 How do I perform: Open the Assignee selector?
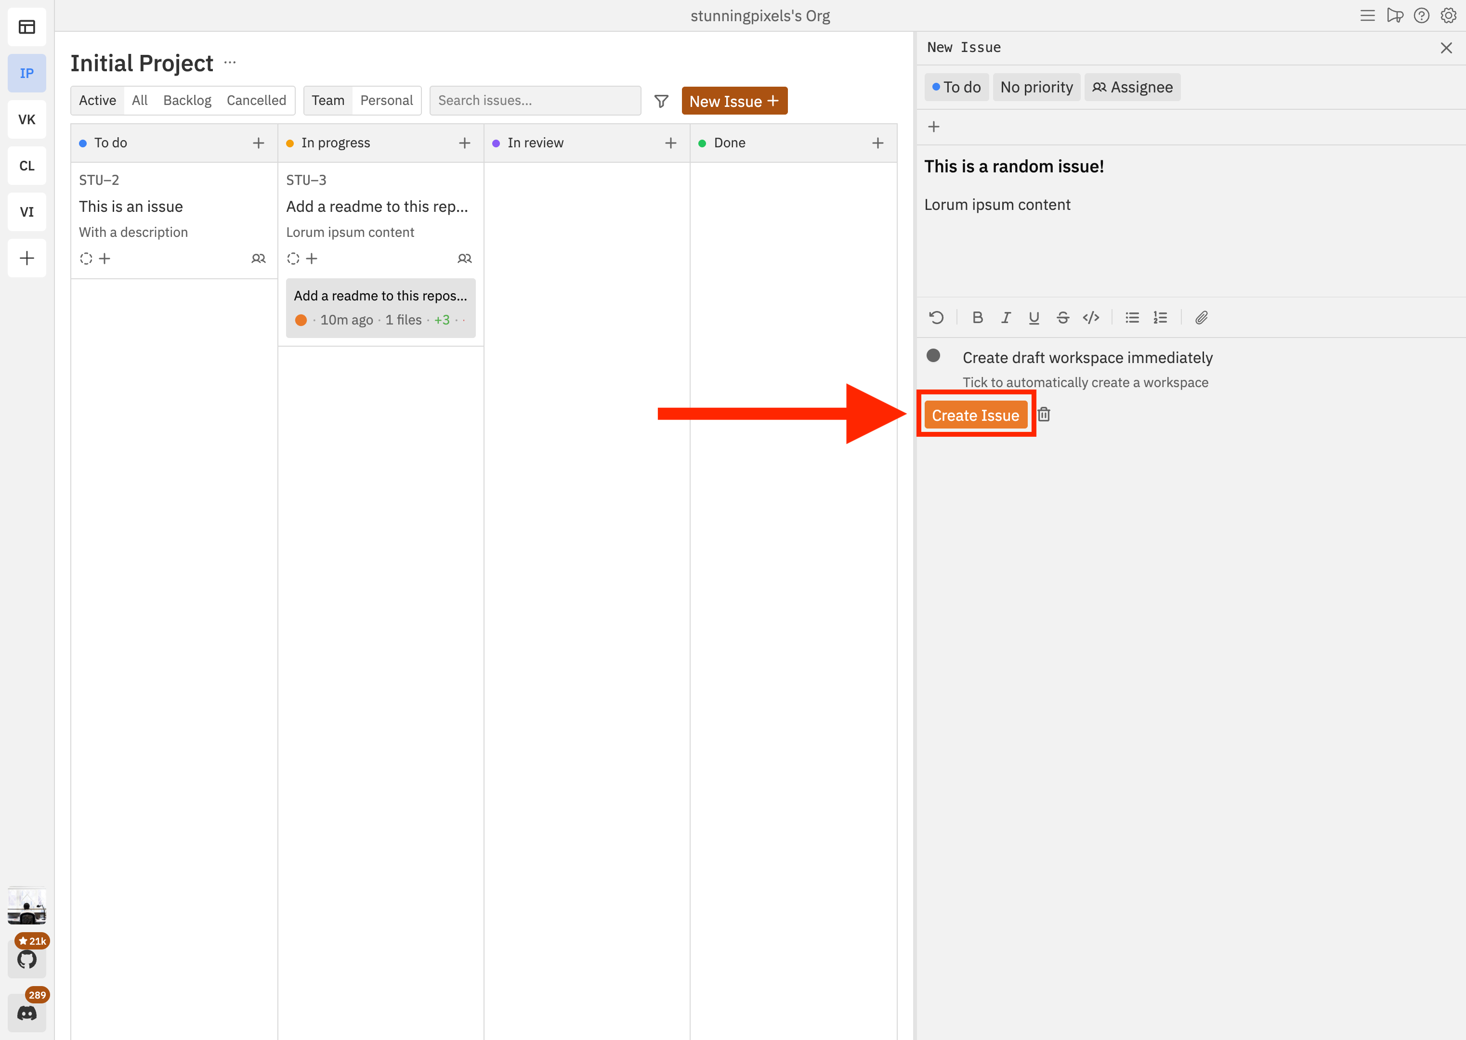pos(1132,87)
